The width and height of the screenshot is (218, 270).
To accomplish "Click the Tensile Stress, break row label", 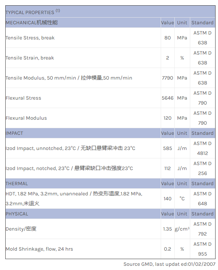I will [30, 38].
